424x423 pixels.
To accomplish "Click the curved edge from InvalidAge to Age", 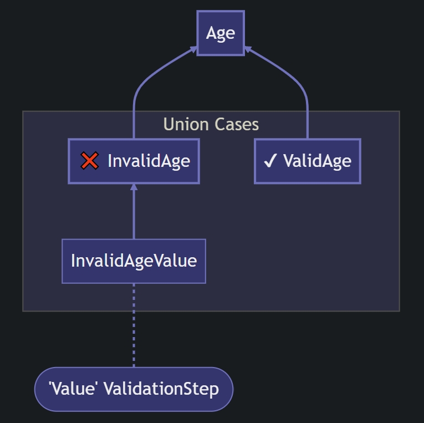I will point(145,79).
